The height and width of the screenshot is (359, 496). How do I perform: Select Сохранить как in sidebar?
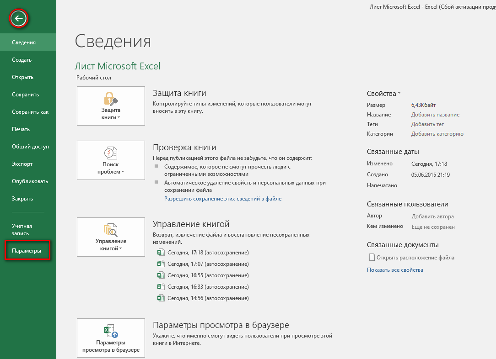click(x=30, y=112)
